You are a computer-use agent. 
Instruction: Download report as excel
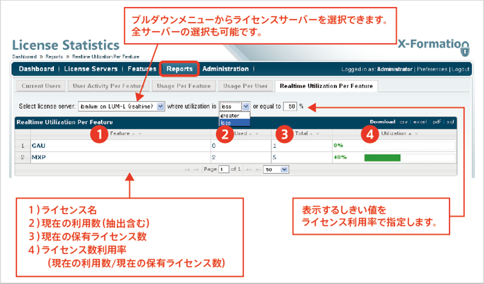pos(420,122)
